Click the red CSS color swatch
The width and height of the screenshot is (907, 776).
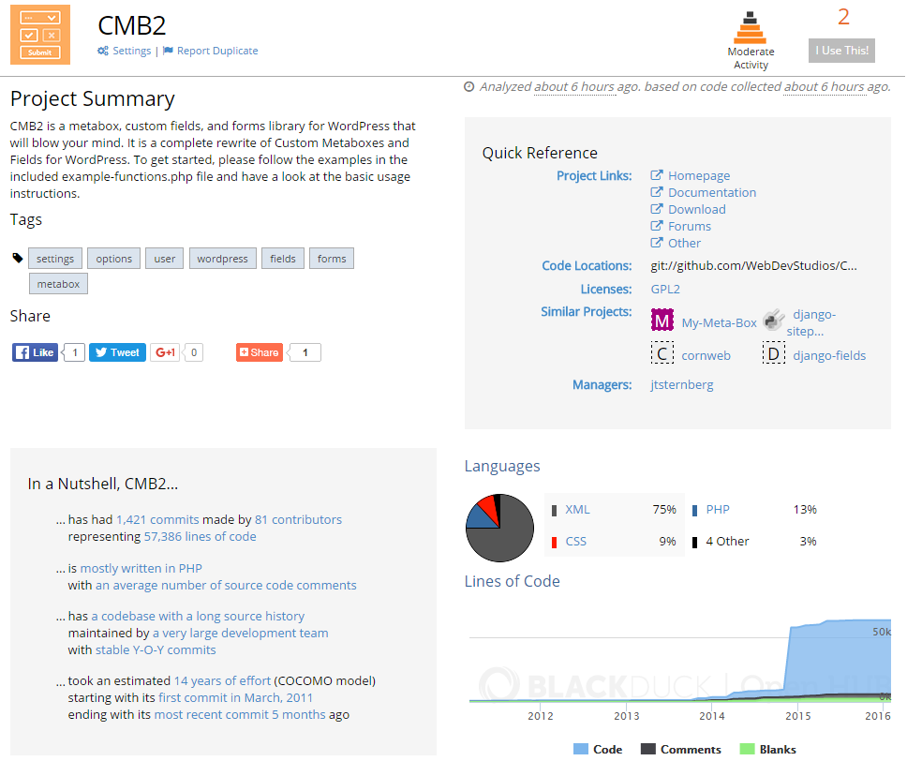click(x=554, y=543)
